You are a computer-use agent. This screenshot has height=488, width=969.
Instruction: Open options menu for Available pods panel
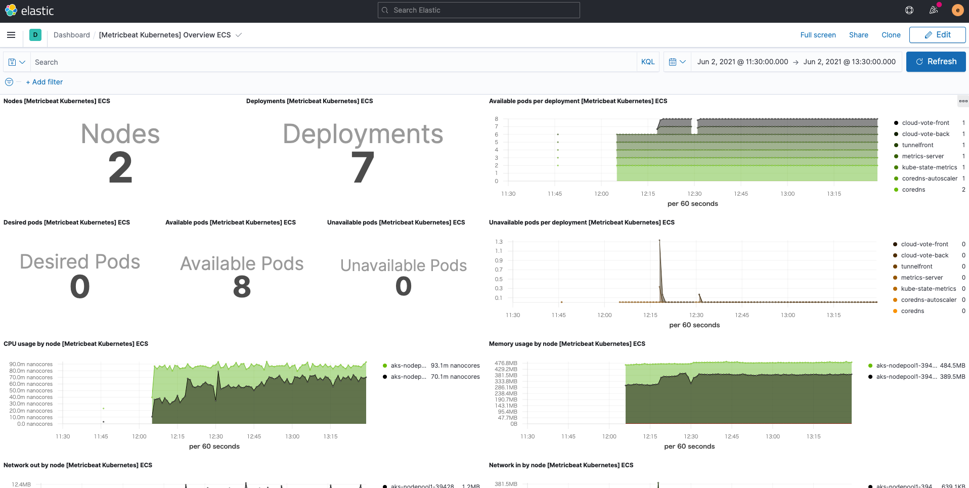pyautogui.click(x=963, y=101)
